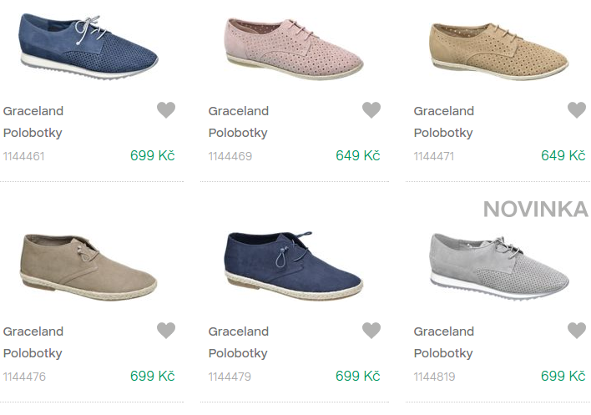
Task: Open Graceland brand link for item 1144819
Action: pos(444,331)
